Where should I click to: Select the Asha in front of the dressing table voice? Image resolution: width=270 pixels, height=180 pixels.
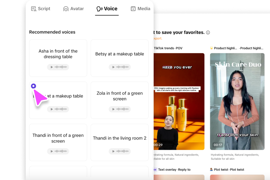[x=58, y=58]
